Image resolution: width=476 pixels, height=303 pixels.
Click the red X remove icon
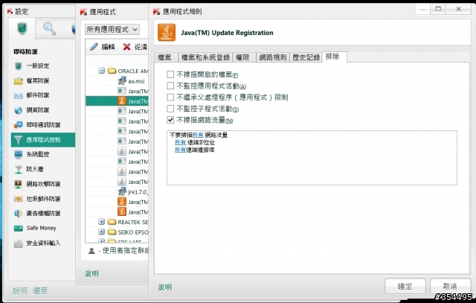tap(126, 47)
